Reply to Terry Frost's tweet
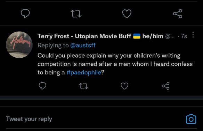203x131 pixels. pyautogui.click(x=42, y=86)
